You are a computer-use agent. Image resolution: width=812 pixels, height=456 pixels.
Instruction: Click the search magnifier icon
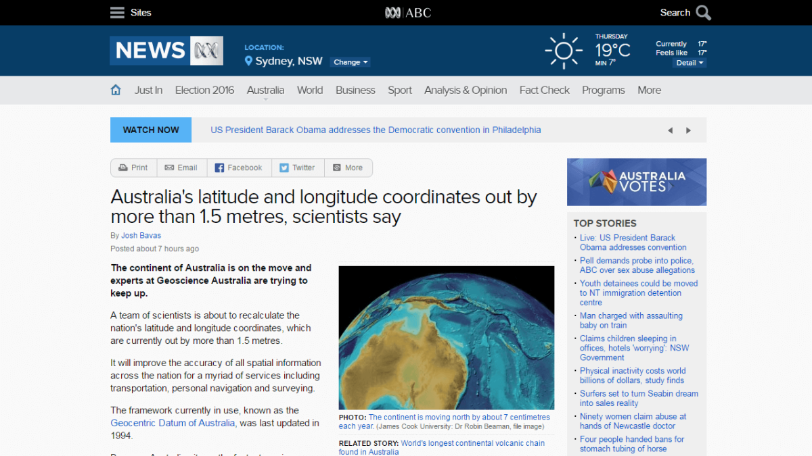click(702, 12)
